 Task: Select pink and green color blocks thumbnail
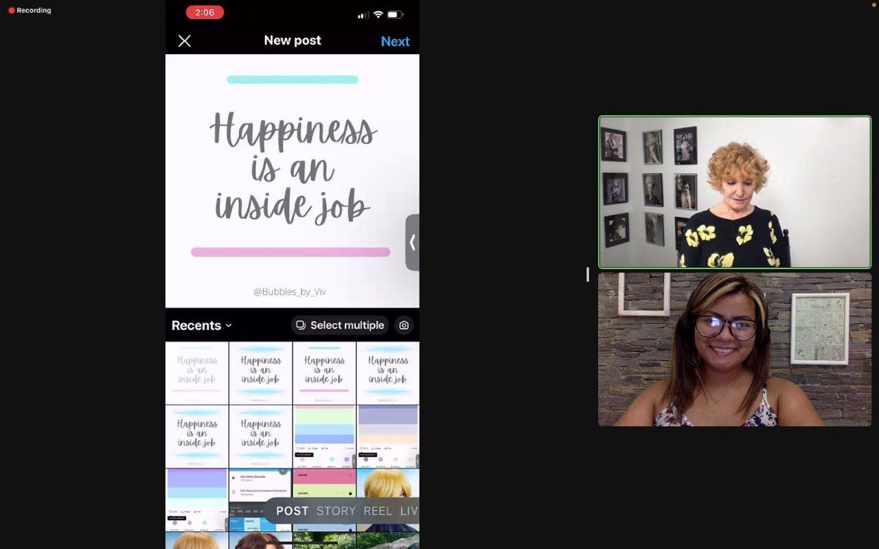(324, 484)
